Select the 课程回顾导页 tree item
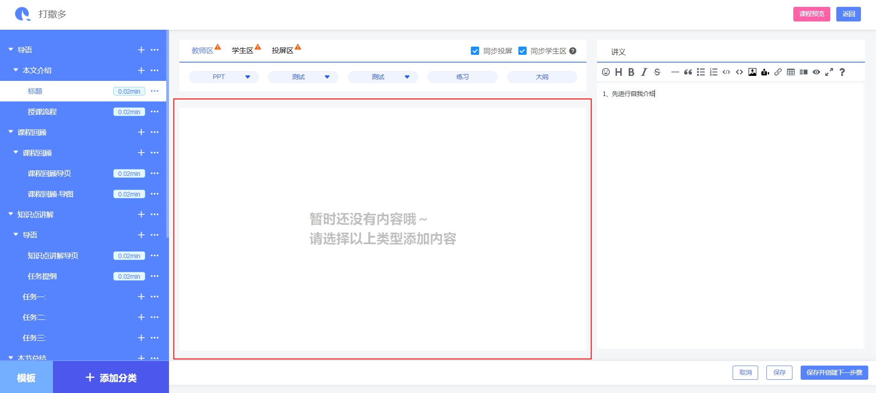This screenshot has width=876, height=393. [x=49, y=173]
